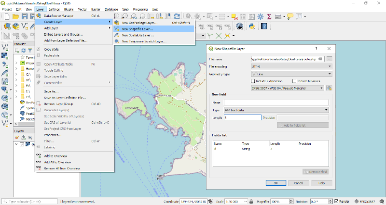386x205 pixels.
Task: Collapse the layer entry in Layers panel
Action: coord(16,144)
